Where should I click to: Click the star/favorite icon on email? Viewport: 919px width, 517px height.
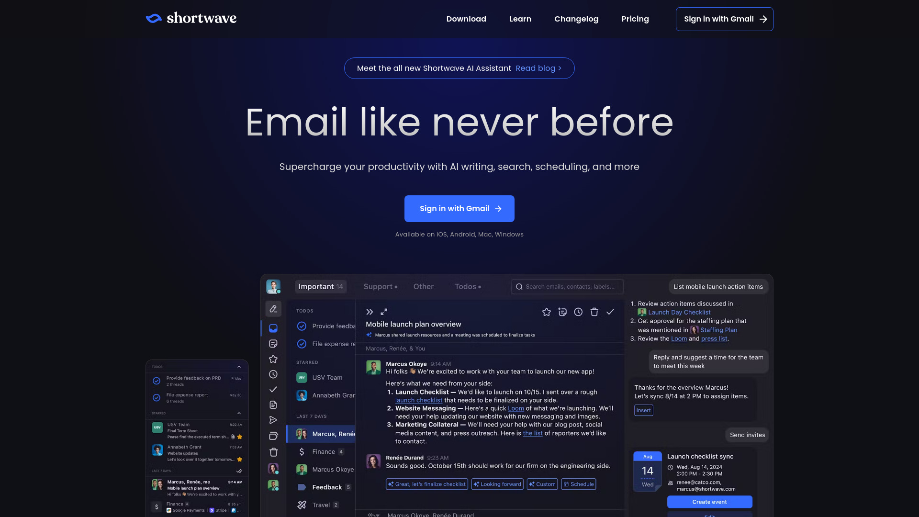tap(546, 312)
